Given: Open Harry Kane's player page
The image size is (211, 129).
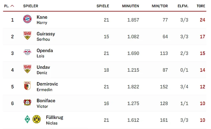Looking at the screenshot, I should point(42,20).
